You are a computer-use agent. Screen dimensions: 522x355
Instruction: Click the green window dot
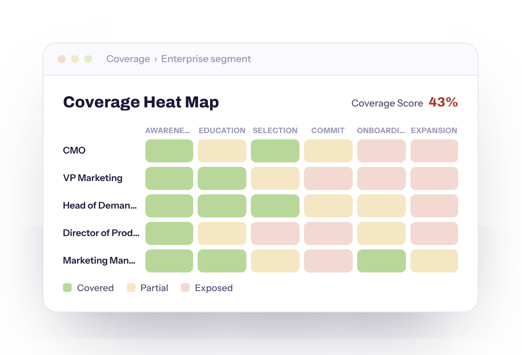tap(88, 59)
